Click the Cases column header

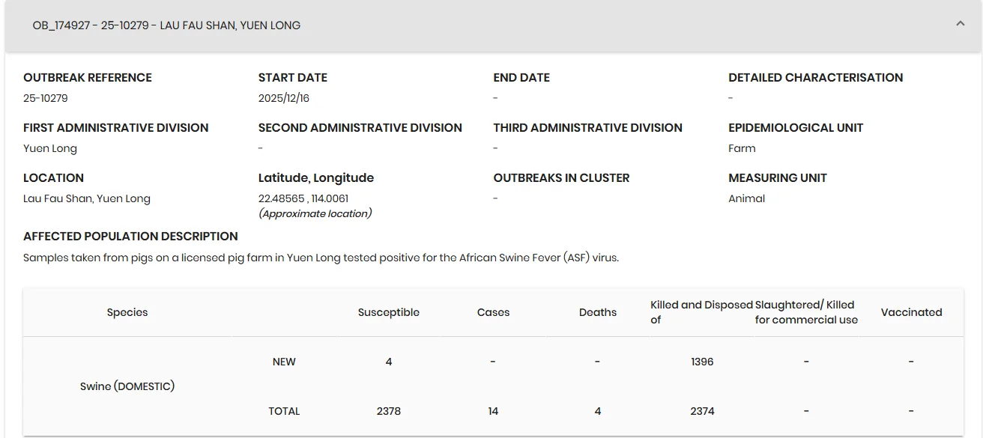(493, 312)
